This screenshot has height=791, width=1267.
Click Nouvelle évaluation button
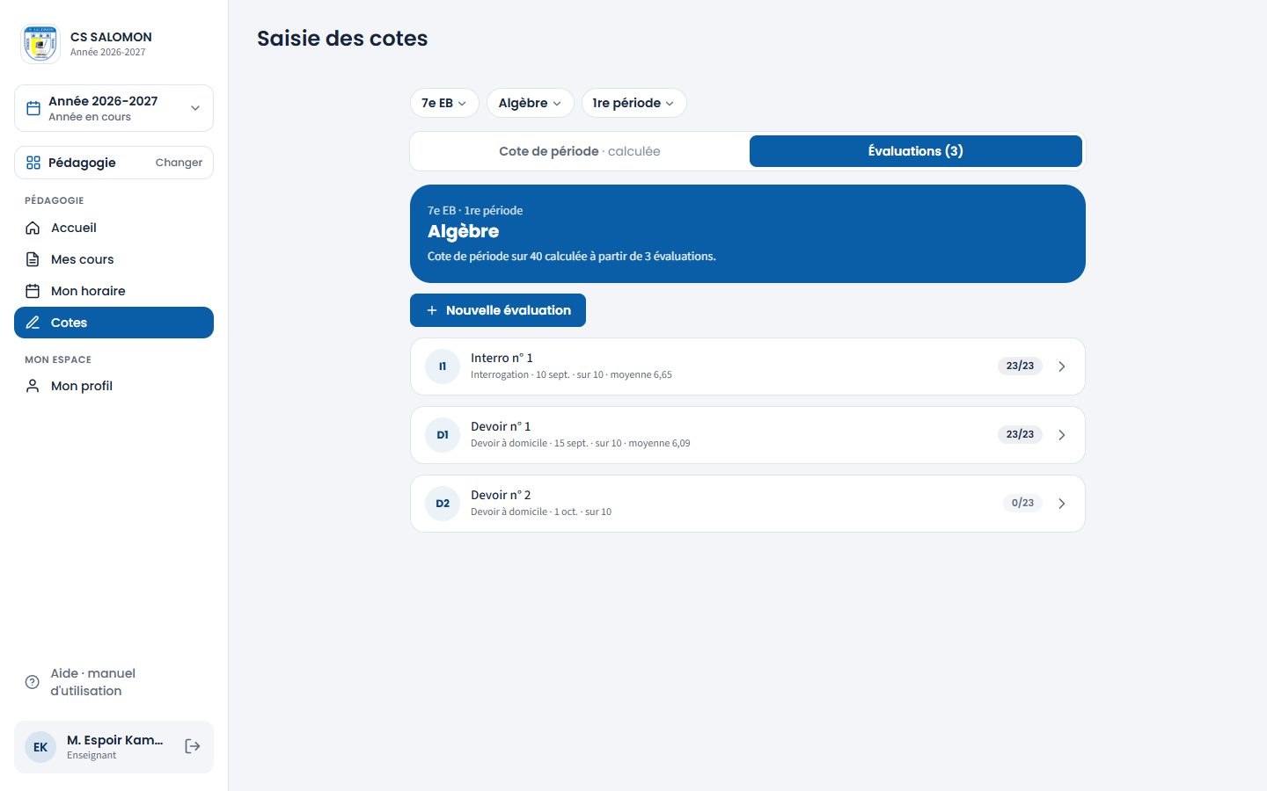coord(498,310)
